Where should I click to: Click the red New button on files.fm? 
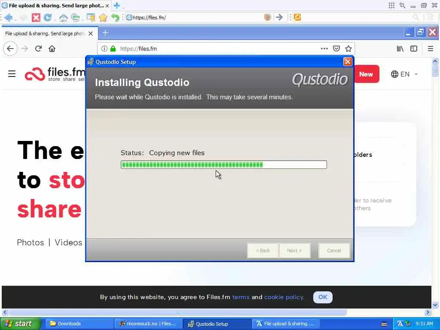366,74
